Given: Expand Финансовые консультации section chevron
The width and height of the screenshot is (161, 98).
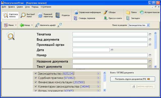Looking at the screenshot, I should [98, 82].
